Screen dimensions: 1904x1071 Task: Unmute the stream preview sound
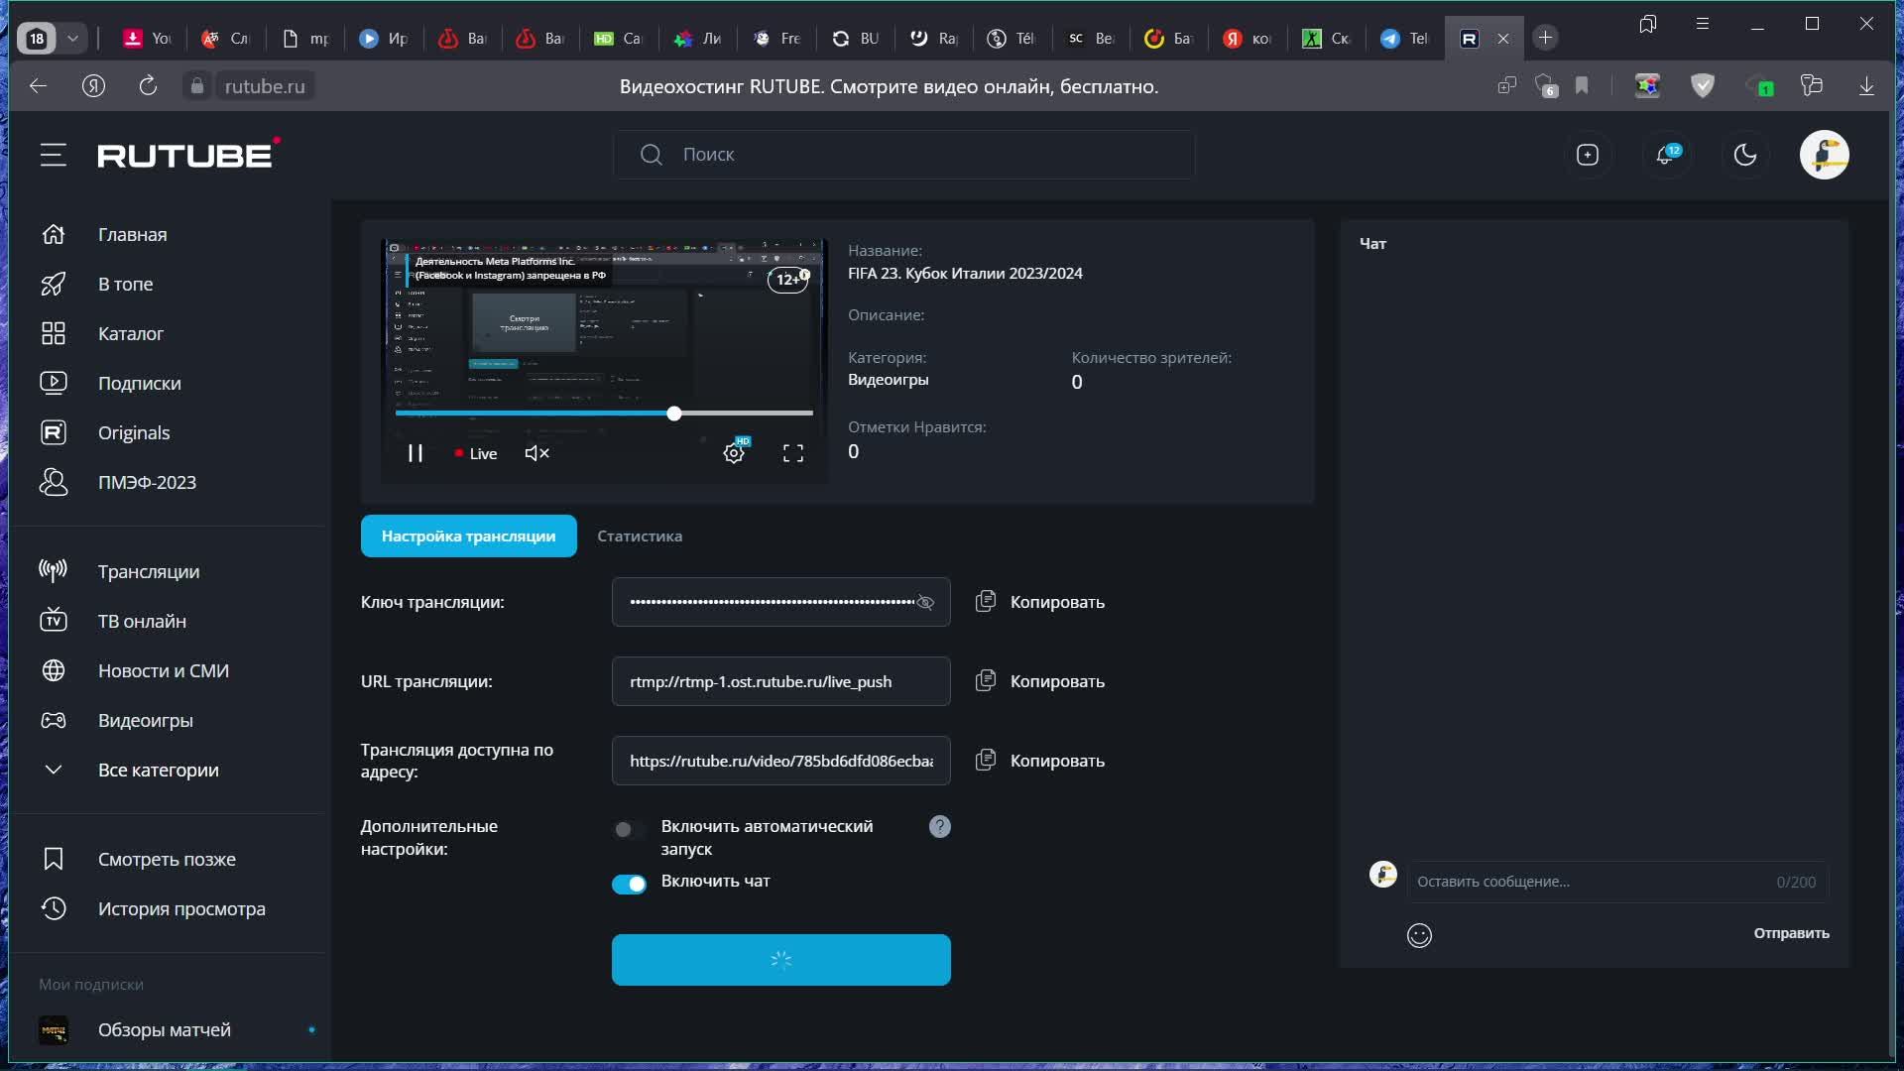[x=536, y=453]
